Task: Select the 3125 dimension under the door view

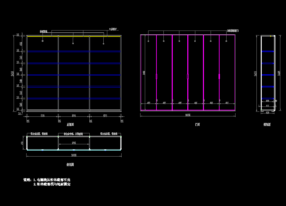Action: (x=188, y=115)
